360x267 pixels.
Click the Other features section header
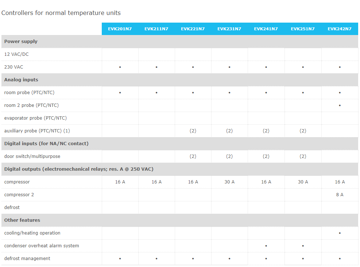[180, 220]
